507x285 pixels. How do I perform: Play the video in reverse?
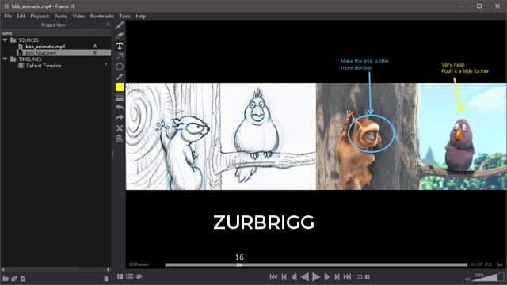(x=304, y=277)
